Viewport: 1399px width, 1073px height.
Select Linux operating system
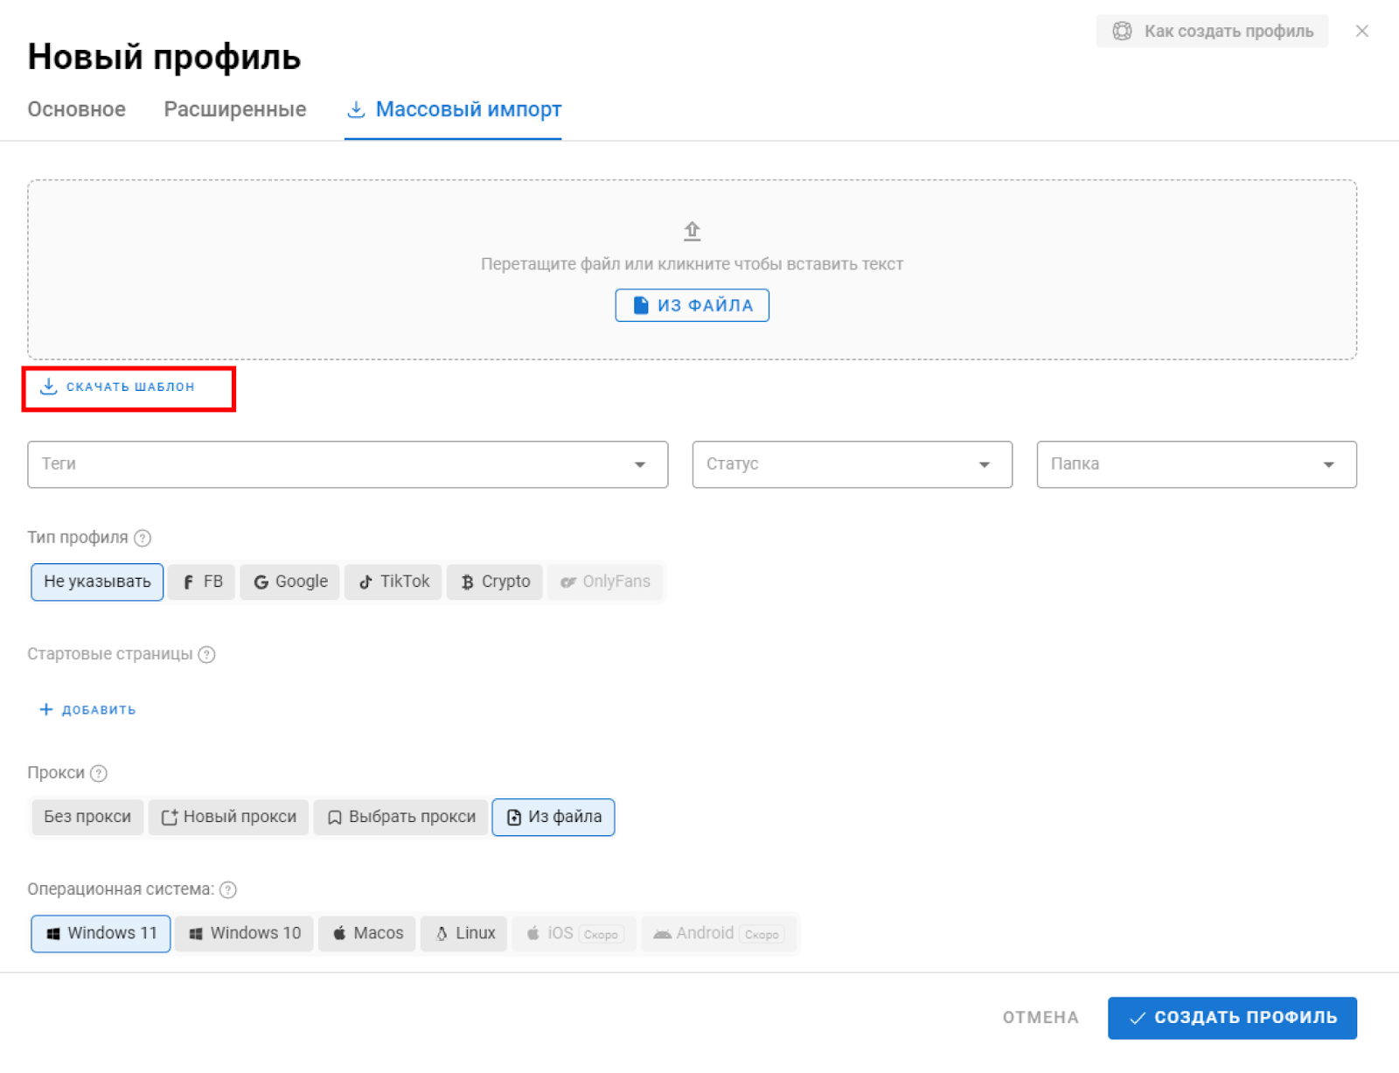point(464,933)
